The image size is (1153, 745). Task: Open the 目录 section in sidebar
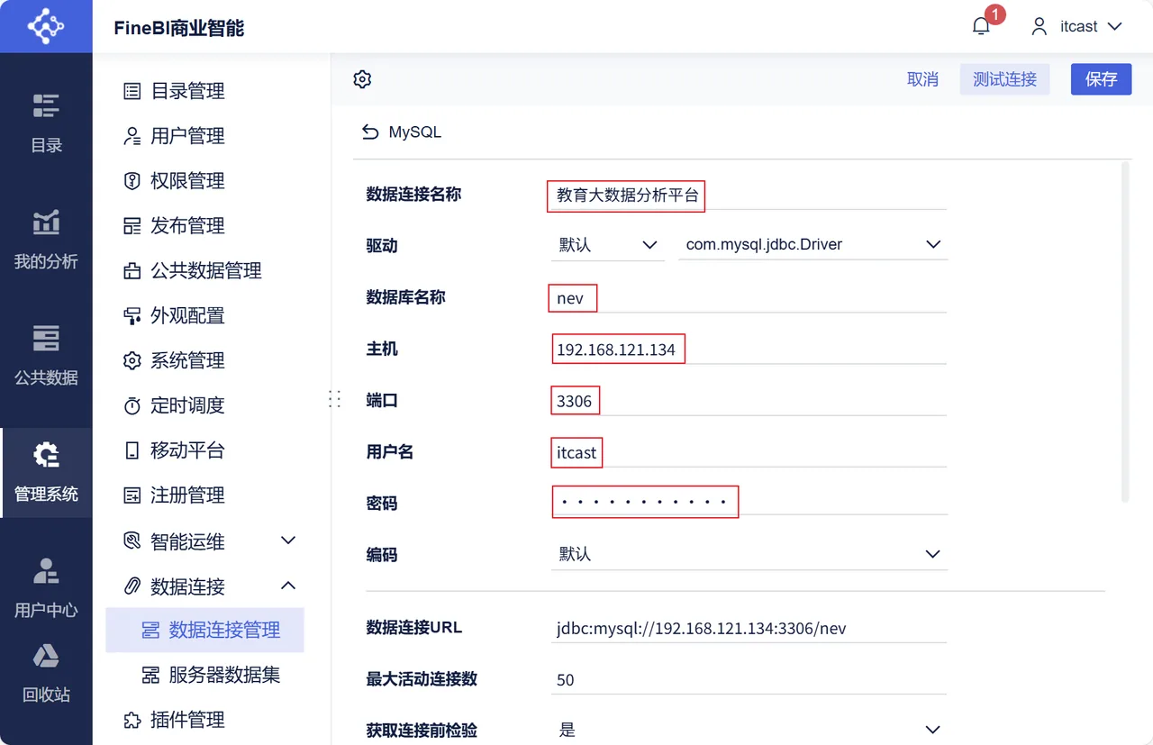pos(46,123)
